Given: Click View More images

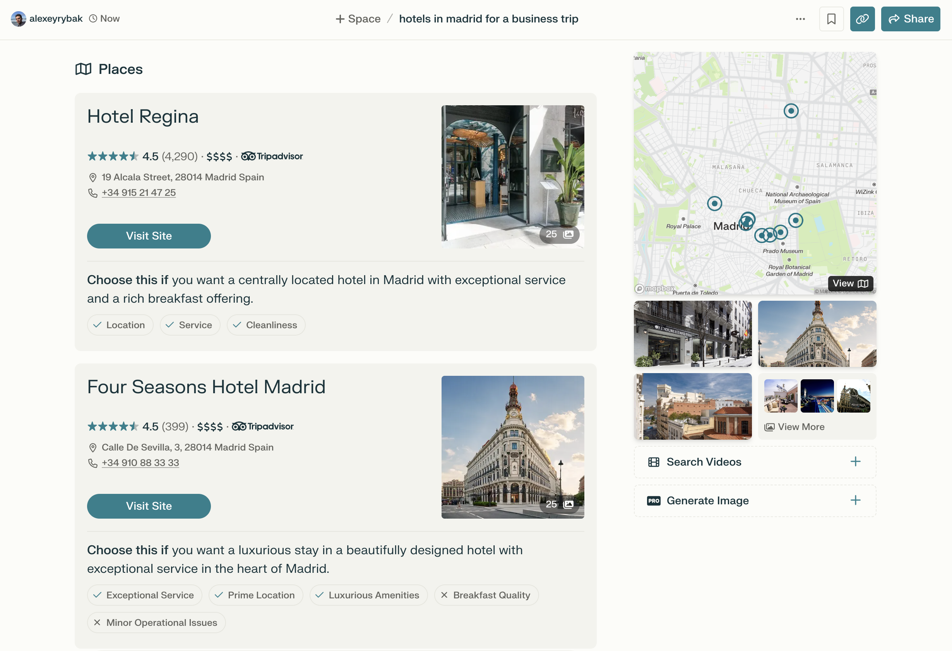Looking at the screenshot, I should (x=795, y=427).
